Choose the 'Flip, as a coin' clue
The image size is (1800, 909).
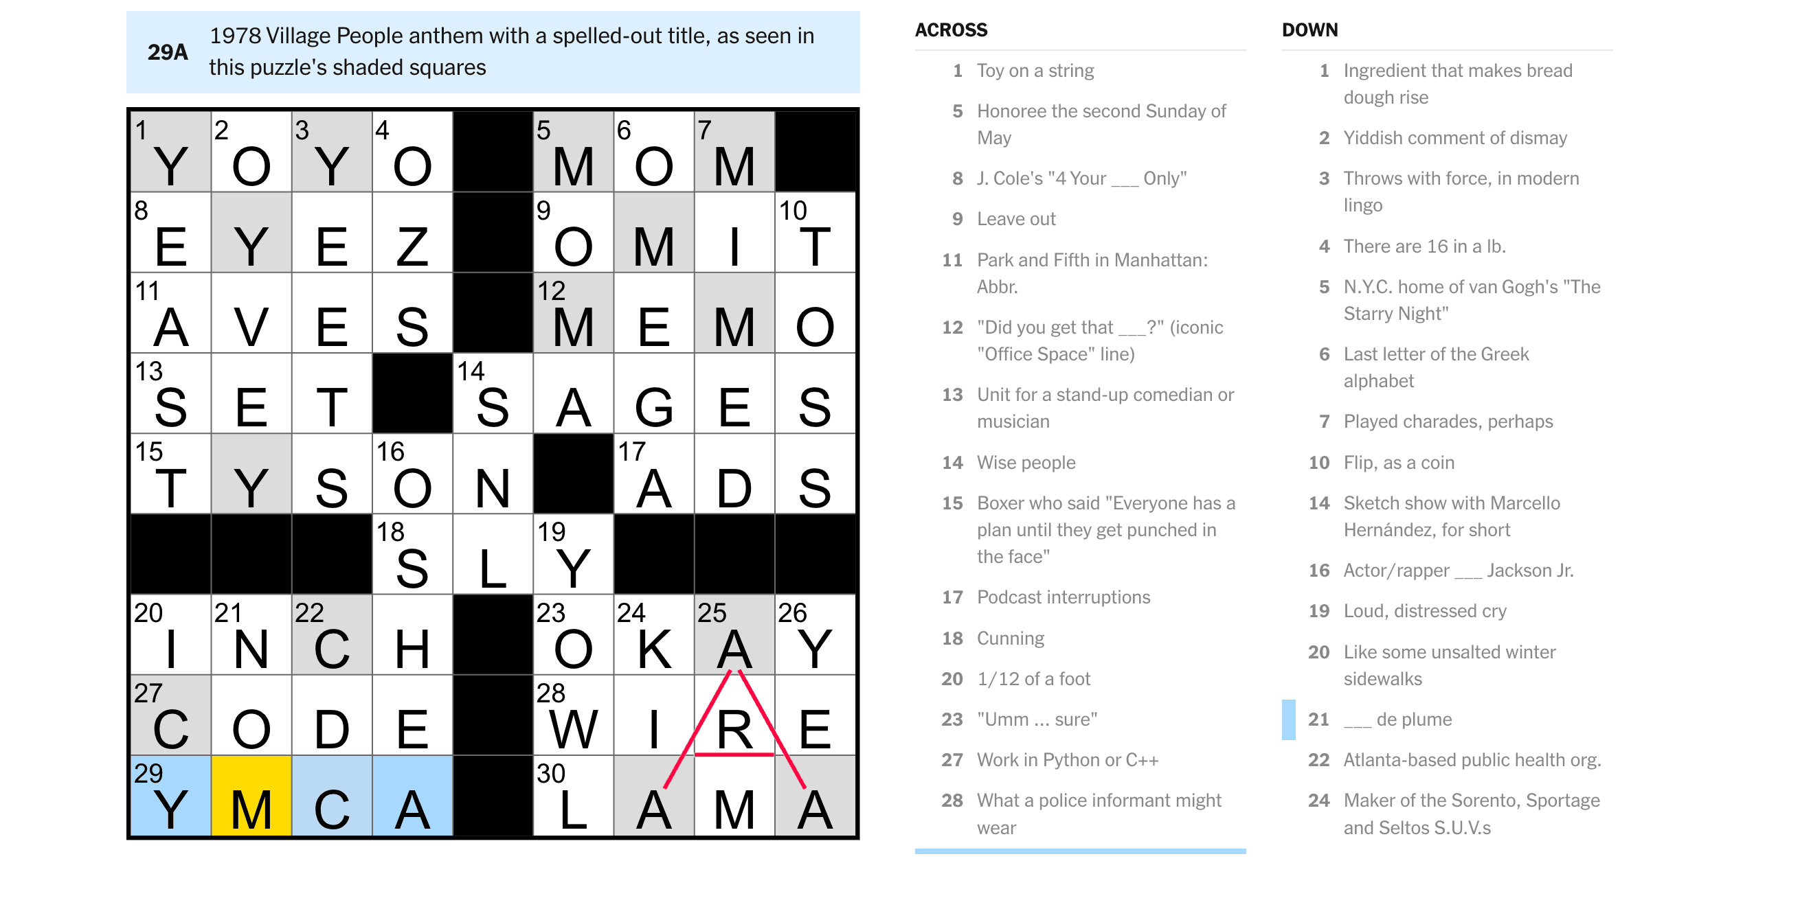click(1398, 462)
